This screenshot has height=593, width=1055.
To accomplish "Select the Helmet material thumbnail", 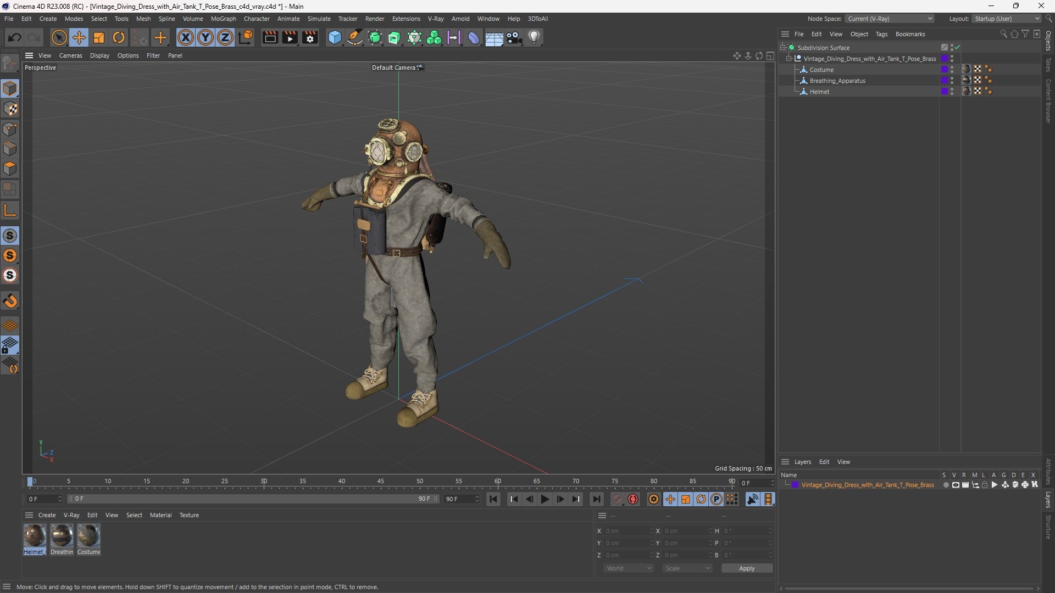I will click(34, 535).
